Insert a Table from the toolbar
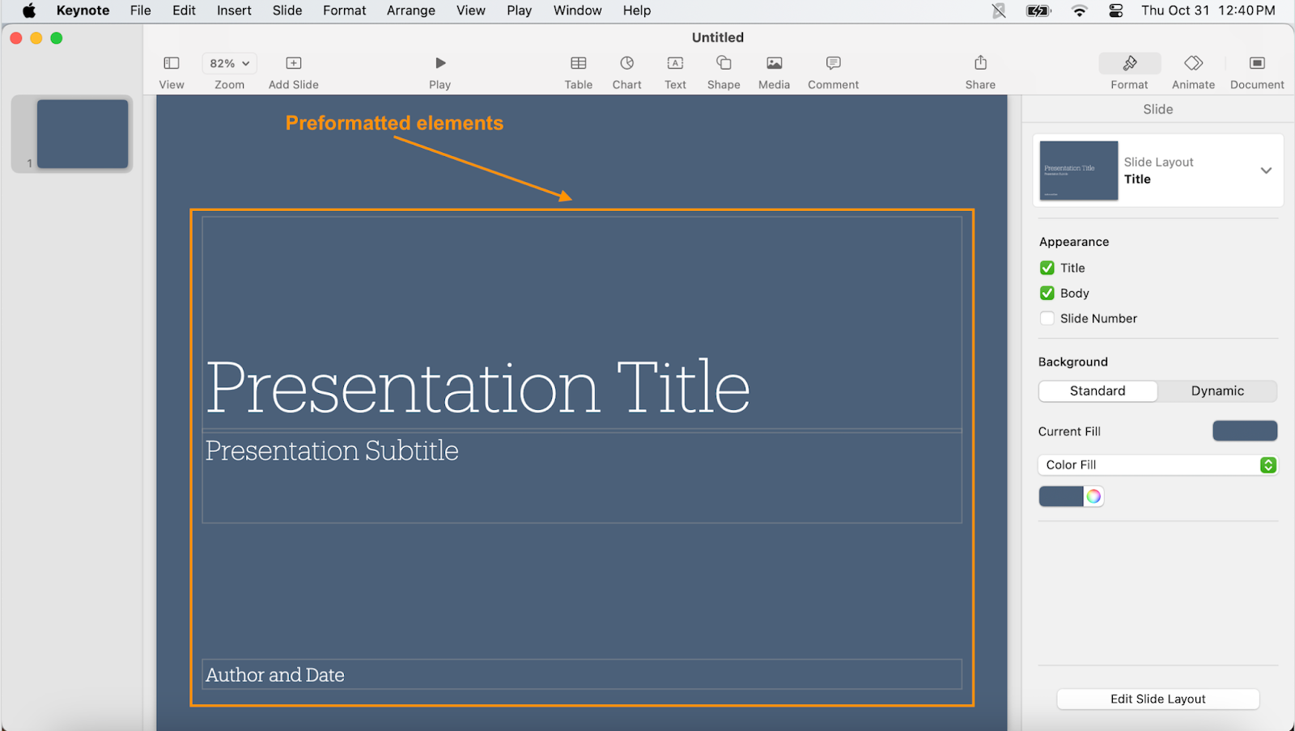This screenshot has height=731, width=1295. pos(578,64)
